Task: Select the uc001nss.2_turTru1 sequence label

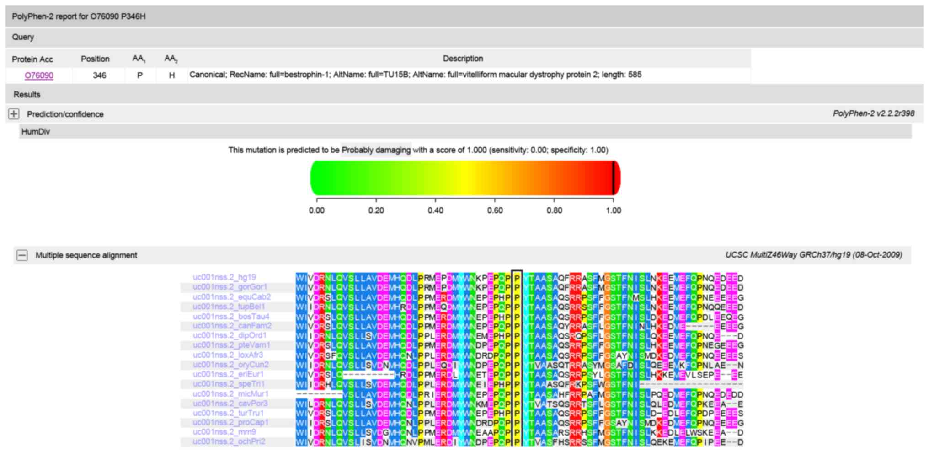Action: click(x=228, y=413)
